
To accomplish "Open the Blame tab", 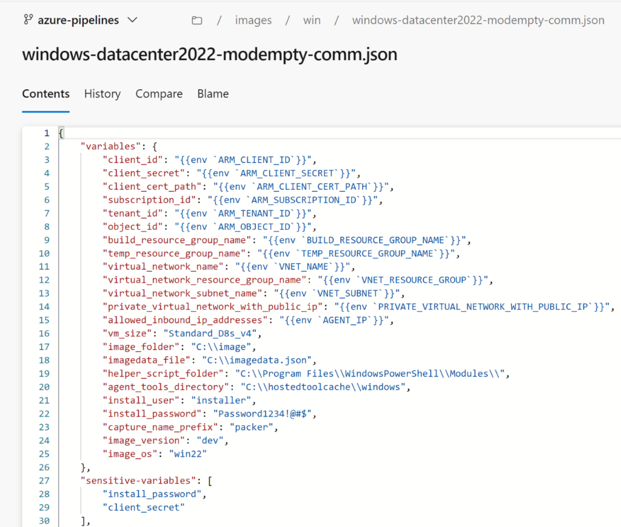I will click(213, 94).
